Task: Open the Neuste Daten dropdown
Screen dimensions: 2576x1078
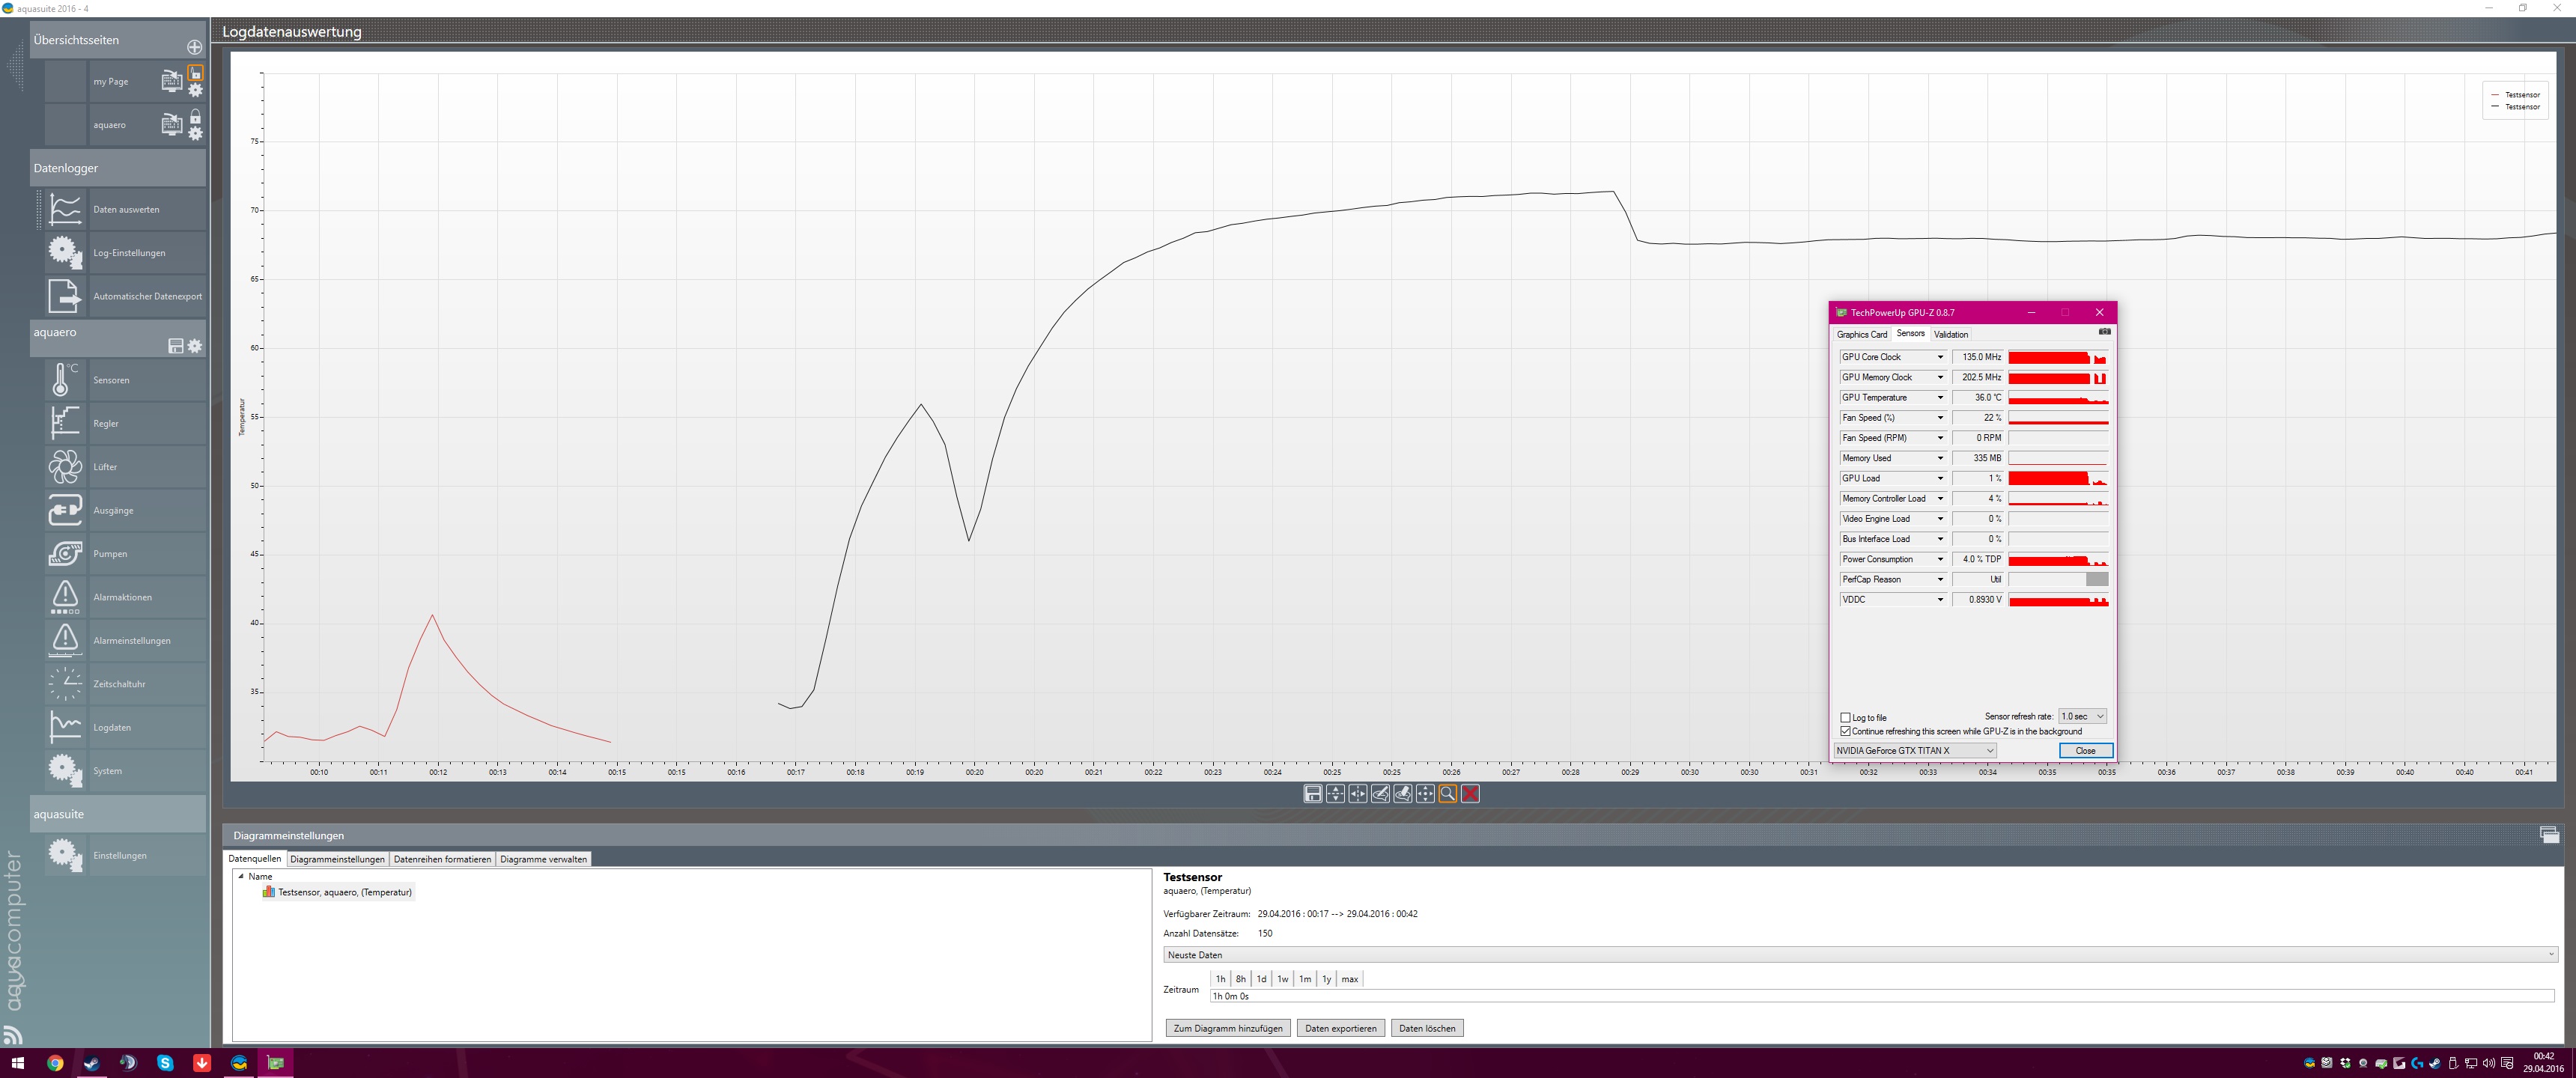Action: click(x=2551, y=955)
